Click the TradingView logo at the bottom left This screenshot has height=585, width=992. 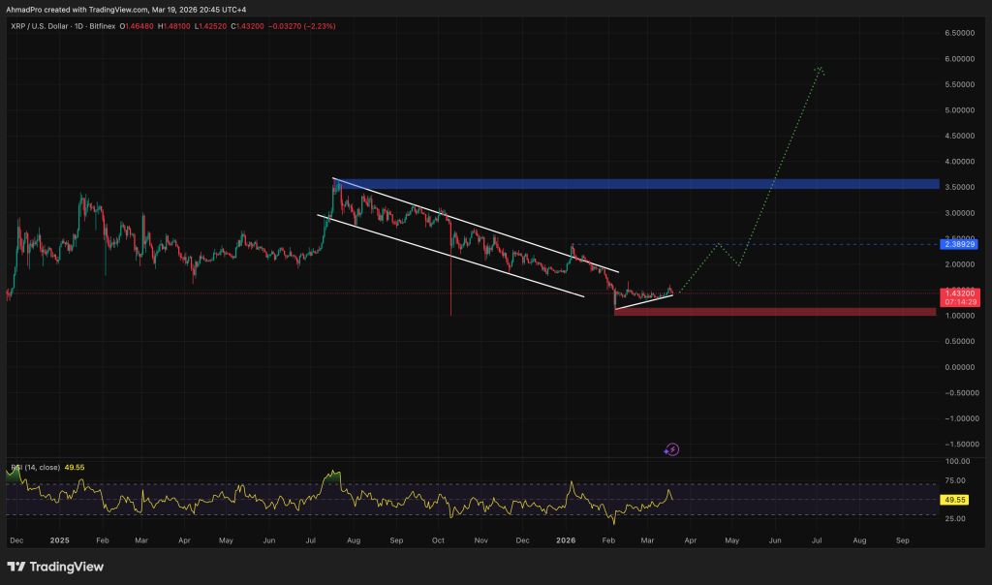click(55, 567)
